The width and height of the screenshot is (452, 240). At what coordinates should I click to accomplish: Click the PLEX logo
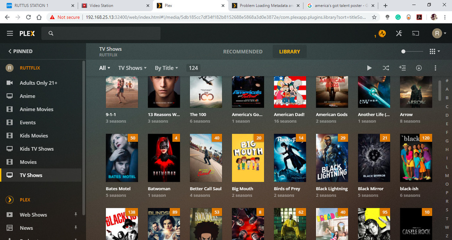tap(27, 33)
